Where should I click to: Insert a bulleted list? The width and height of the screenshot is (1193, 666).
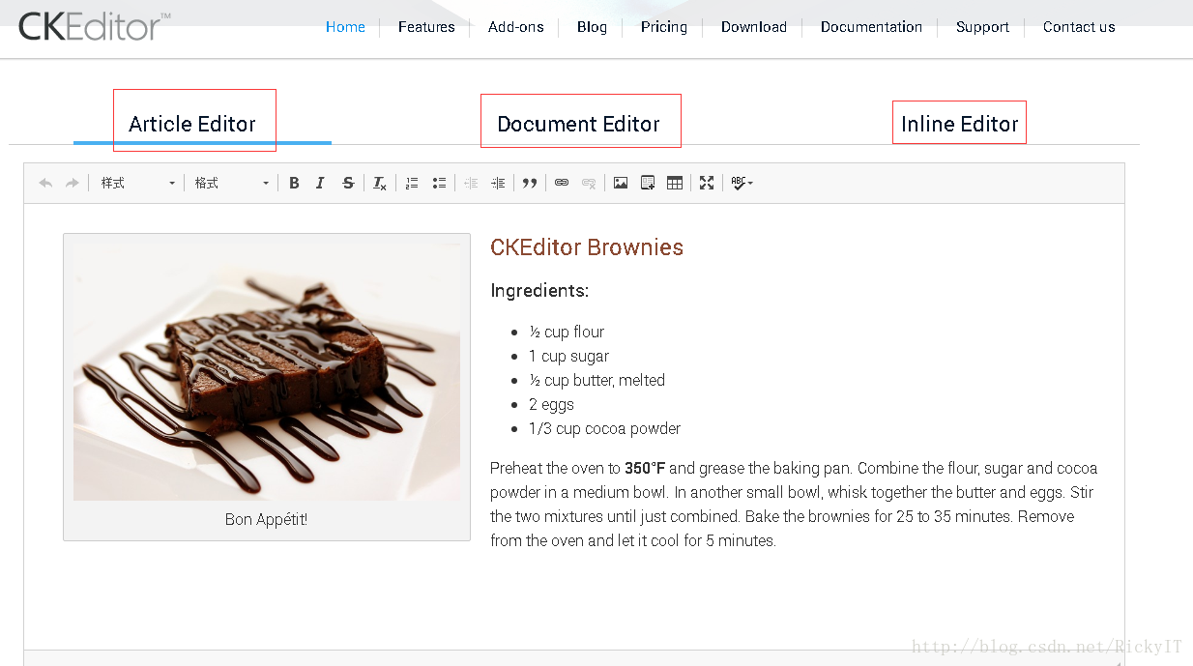click(x=439, y=184)
